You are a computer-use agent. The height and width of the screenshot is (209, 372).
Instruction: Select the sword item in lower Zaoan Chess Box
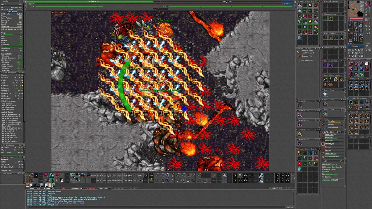[305, 164]
